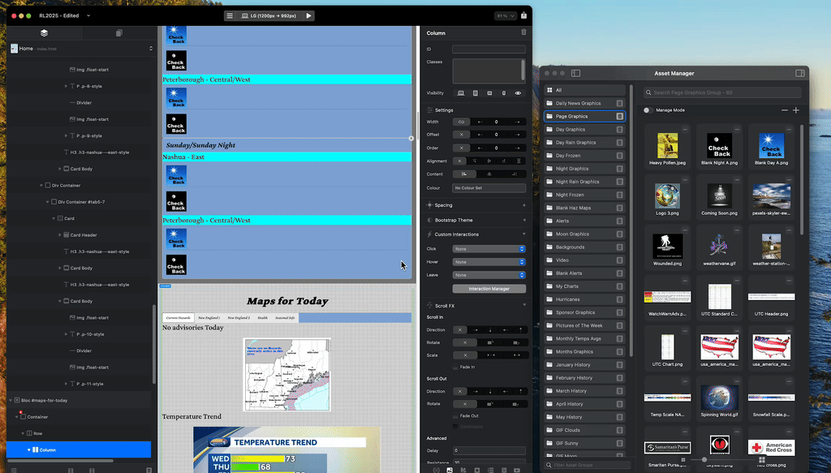
Task: Click the No Colour Set field
Action: pyautogui.click(x=489, y=188)
